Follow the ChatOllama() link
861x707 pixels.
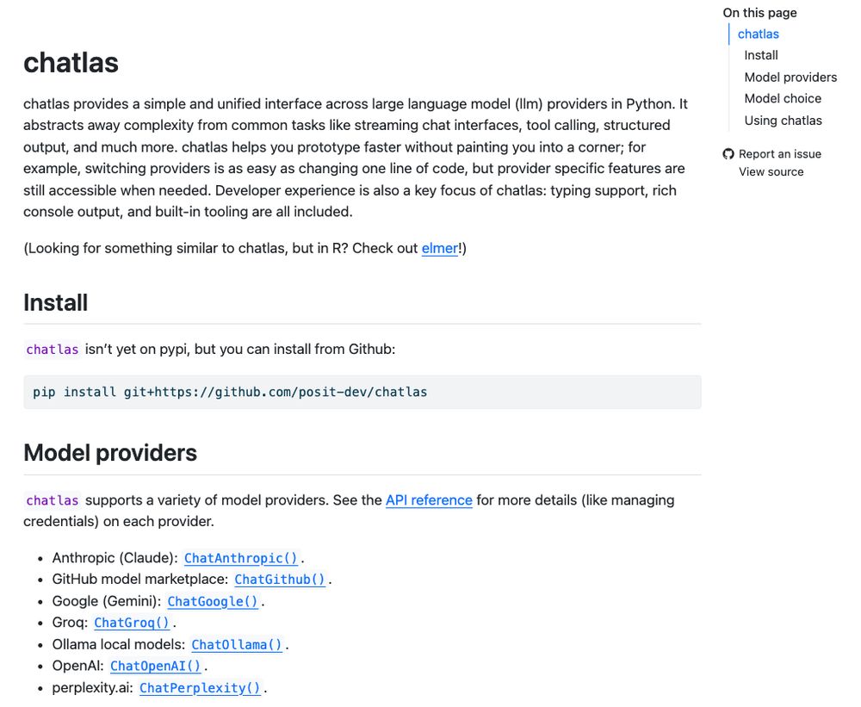coord(237,644)
